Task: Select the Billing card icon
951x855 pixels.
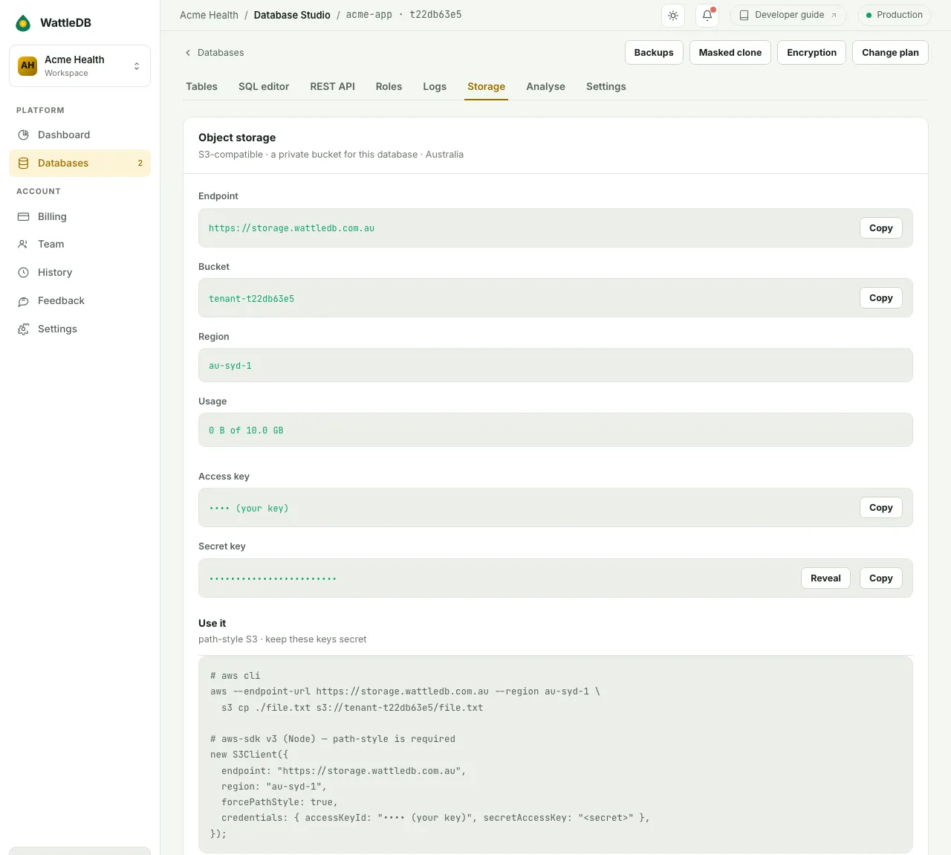Action: pyautogui.click(x=23, y=216)
